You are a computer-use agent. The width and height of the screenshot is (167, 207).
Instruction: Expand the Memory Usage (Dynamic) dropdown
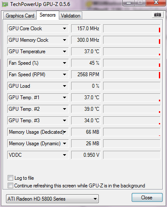click(64, 144)
